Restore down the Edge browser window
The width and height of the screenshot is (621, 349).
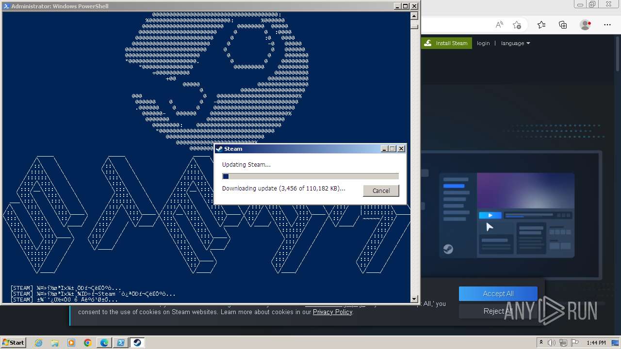click(592, 4)
